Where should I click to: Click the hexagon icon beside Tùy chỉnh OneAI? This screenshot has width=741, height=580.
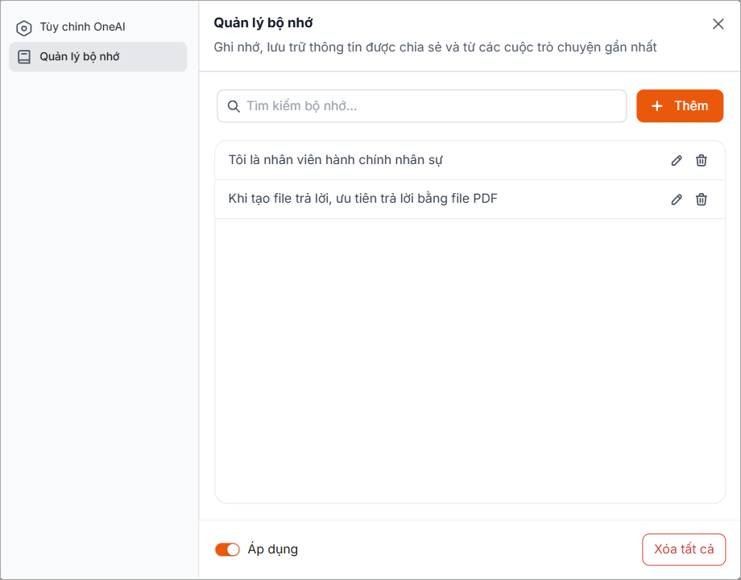click(x=24, y=28)
